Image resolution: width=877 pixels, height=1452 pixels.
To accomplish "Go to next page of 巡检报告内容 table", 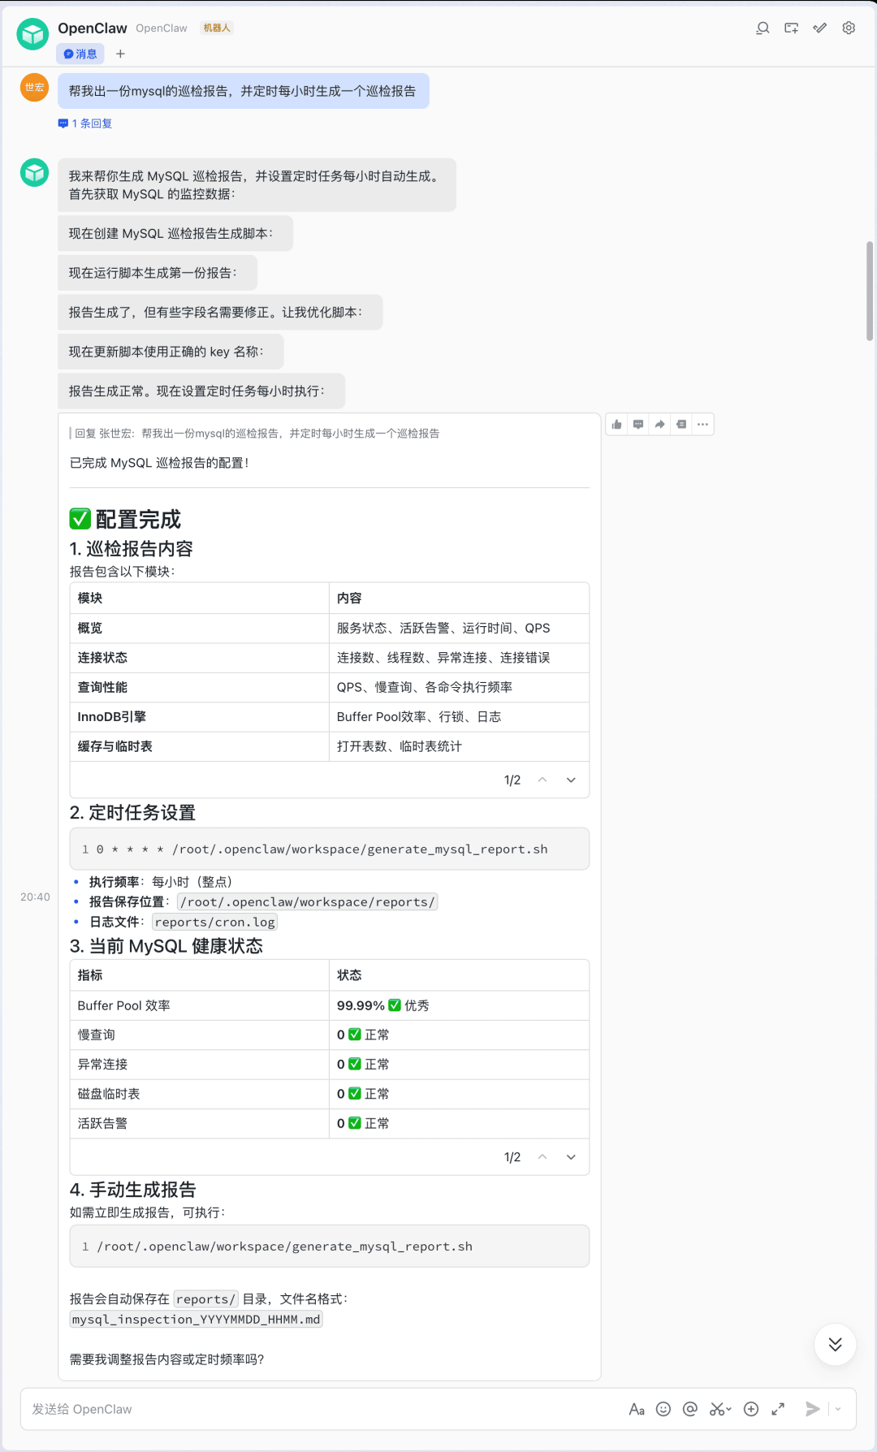I will coord(571,780).
